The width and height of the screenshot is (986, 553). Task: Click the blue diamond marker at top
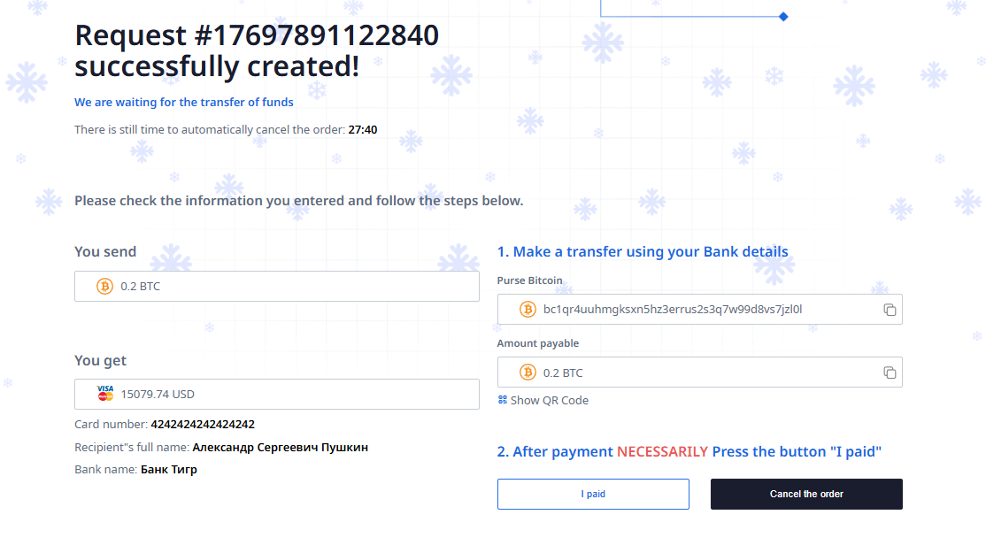[x=783, y=16]
